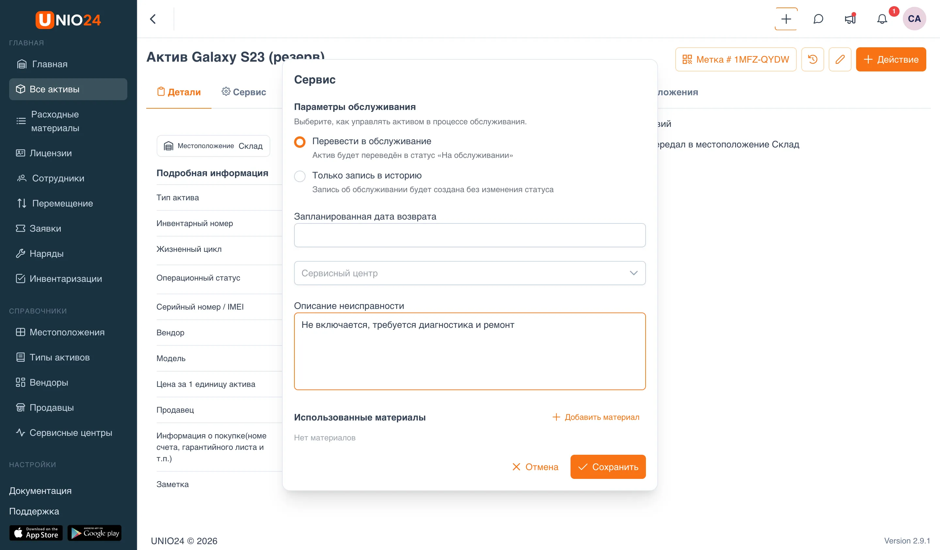Click the Отмена button

click(535, 467)
